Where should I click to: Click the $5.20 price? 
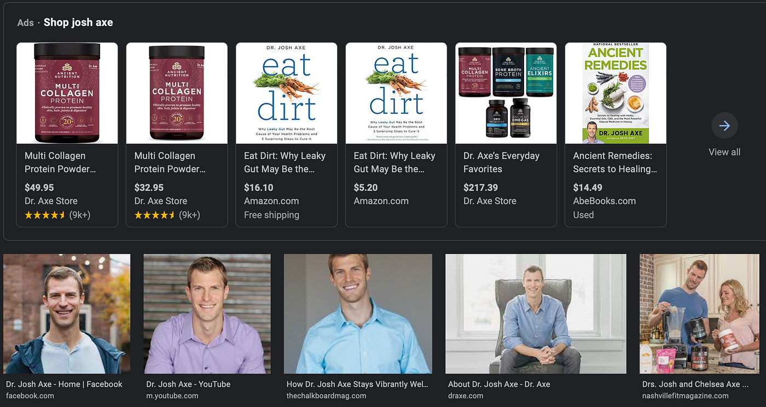coord(366,188)
